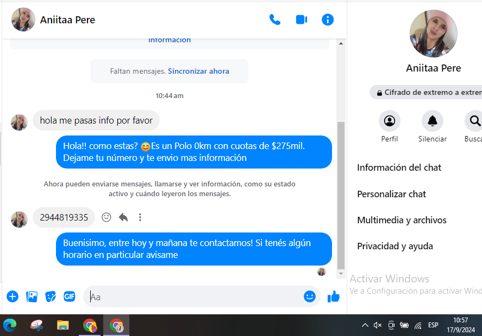The image size is (482, 336).
Task: Expand Información del chat section
Action: [x=399, y=167]
